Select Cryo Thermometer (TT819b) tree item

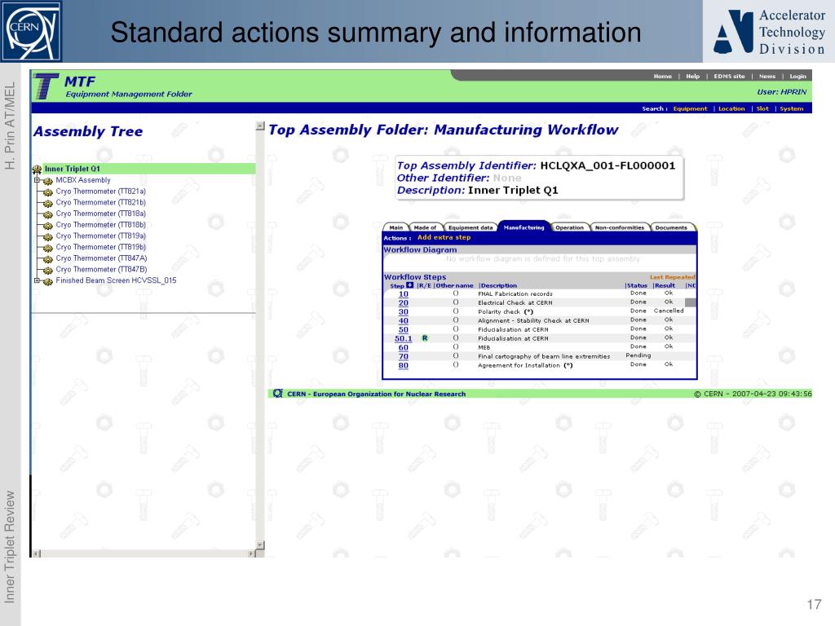pyautogui.click(x=100, y=247)
